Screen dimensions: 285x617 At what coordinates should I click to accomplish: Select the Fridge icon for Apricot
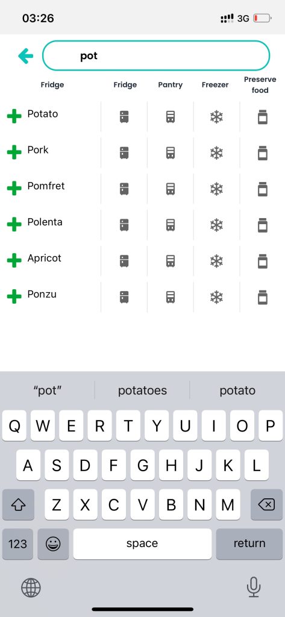(x=124, y=261)
